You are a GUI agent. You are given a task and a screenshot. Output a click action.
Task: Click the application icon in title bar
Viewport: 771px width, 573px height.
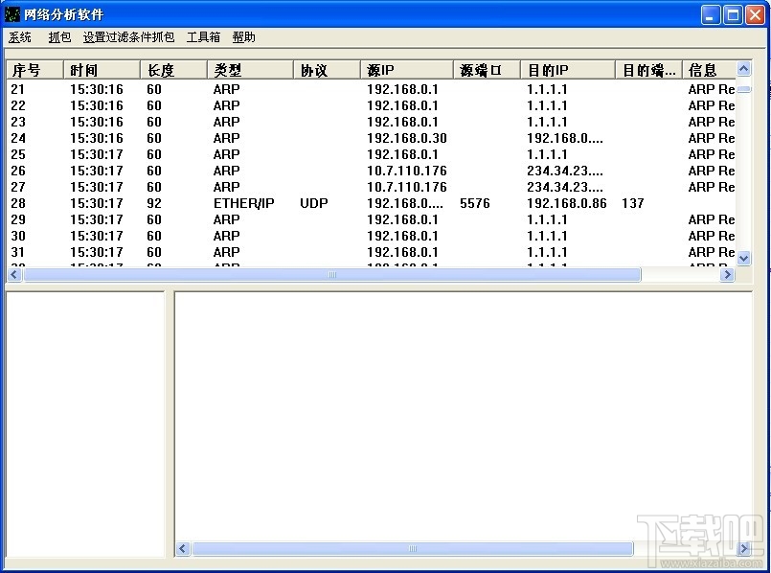pos(11,14)
